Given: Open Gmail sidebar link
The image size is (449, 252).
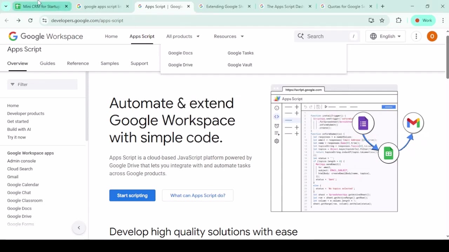Looking at the screenshot, I should point(13,177).
